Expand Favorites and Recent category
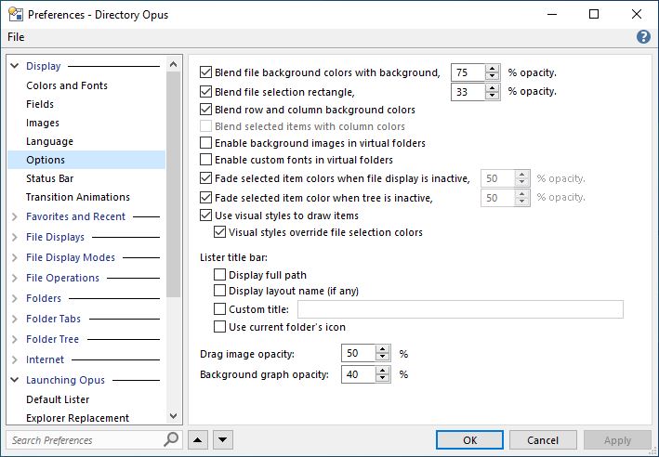 [x=15, y=216]
